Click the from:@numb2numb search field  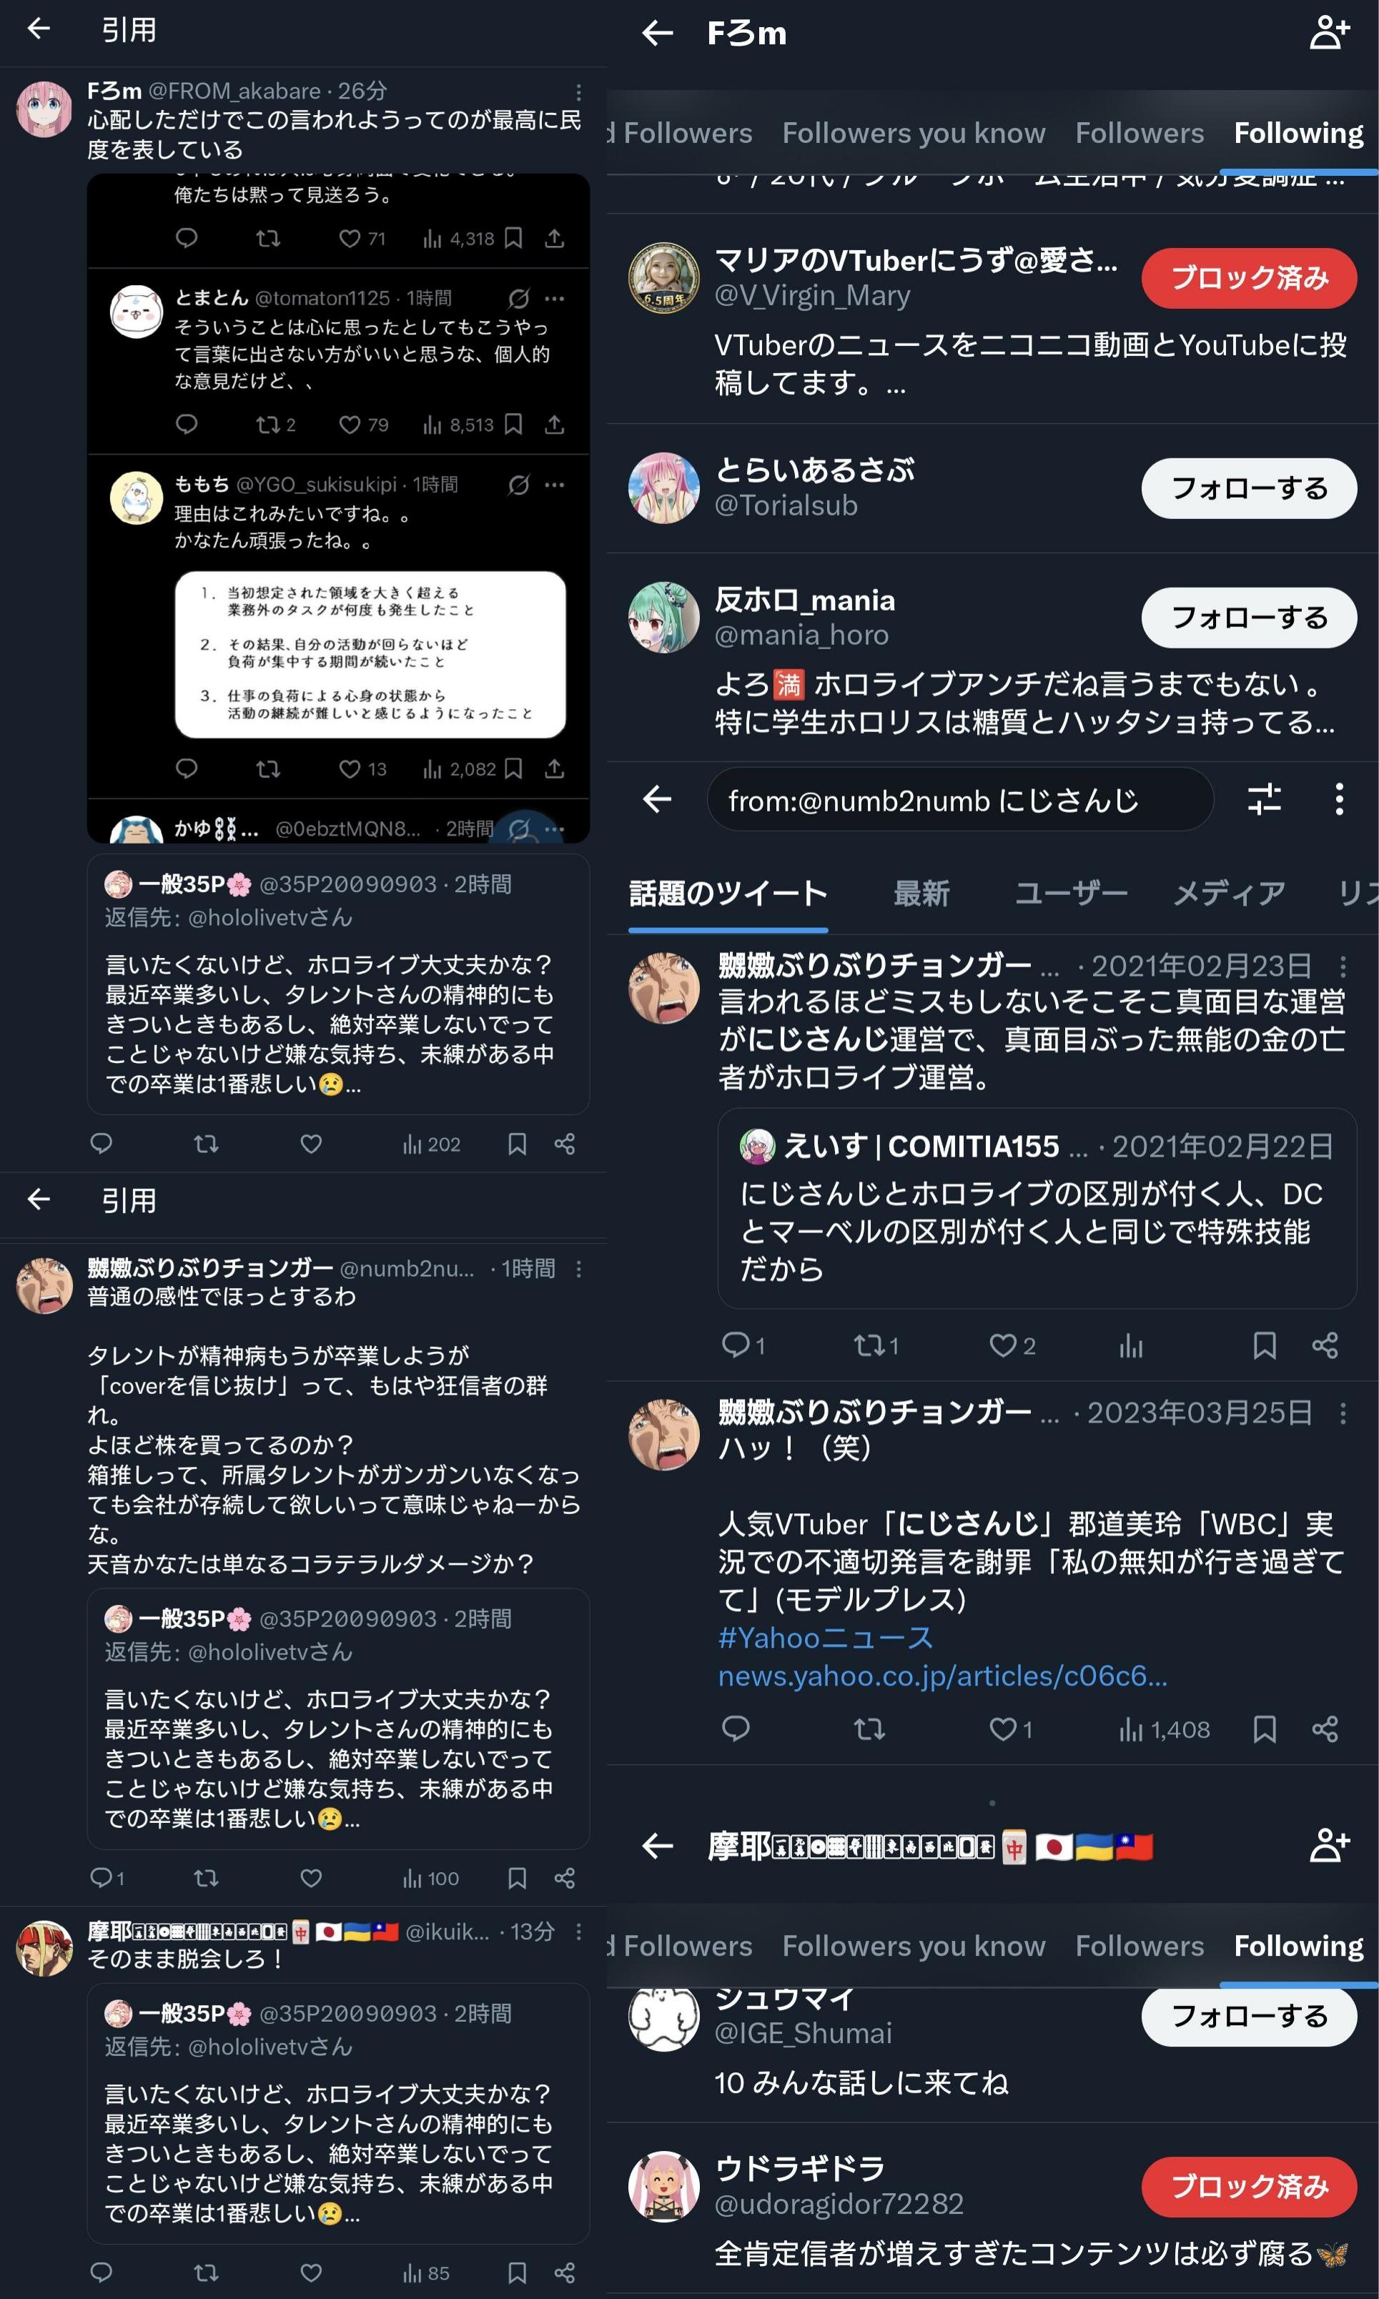point(960,799)
